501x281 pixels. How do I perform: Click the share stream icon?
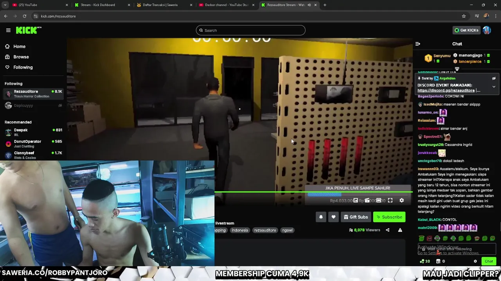(x=387, y=230)
